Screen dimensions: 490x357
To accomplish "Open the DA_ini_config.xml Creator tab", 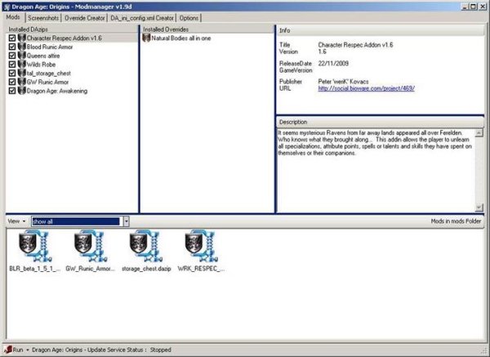I will (x=142, y=18).
